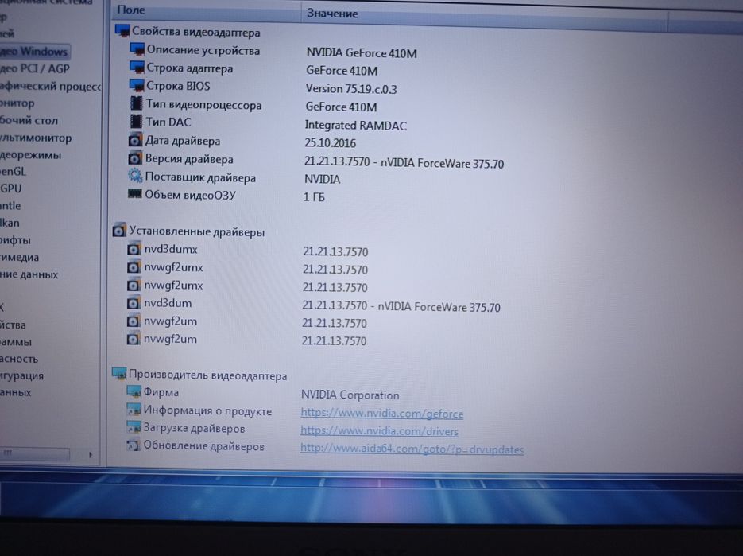Click the Свойства видеоадаптера section header
743x556 pixels.
click(195, 32)
